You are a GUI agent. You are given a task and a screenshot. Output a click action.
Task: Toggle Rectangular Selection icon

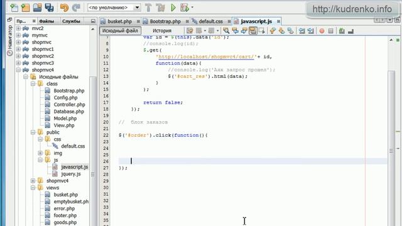[x=262, y=31]
